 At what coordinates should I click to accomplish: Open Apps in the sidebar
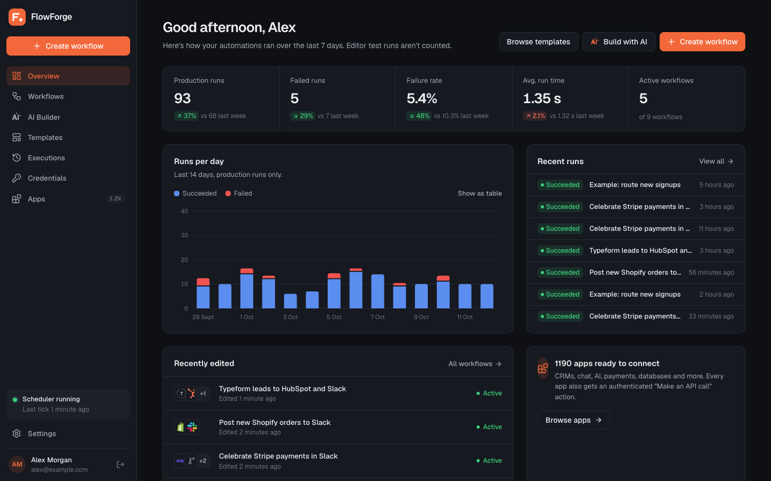[x=68, y=199]
